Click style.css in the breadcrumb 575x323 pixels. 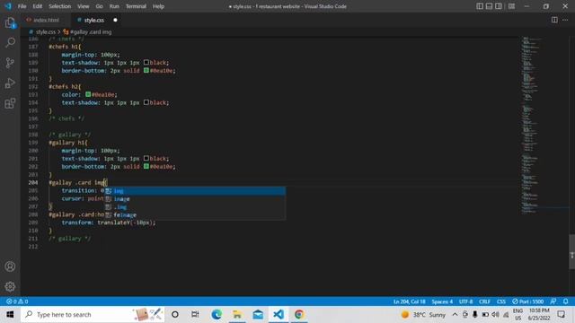pyautogui.click(x=46, y=32)
